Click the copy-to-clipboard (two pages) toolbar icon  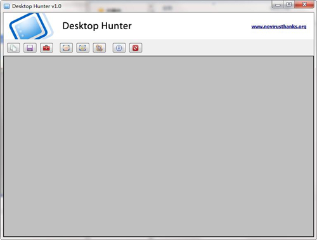click(13, 48)
